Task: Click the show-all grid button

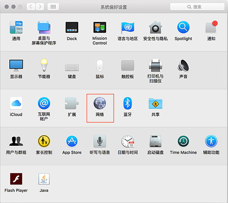Action: coord(53,7)
